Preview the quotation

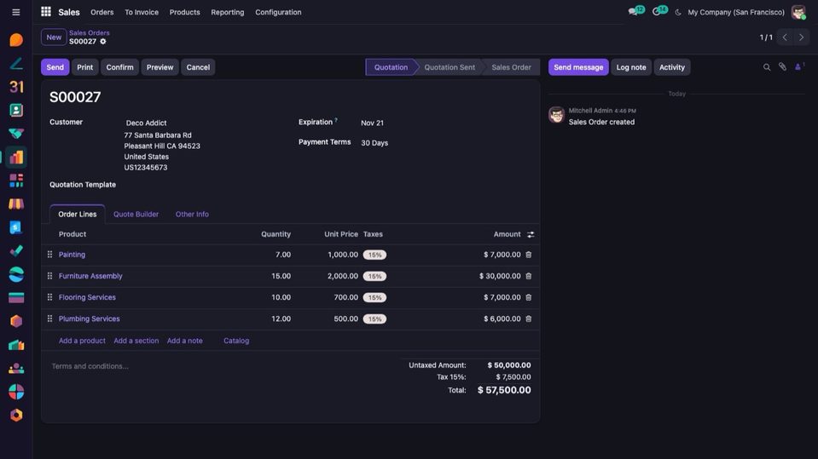point(160,67)
